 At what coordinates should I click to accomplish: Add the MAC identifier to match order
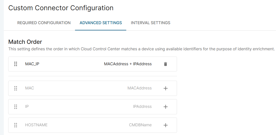165,88
